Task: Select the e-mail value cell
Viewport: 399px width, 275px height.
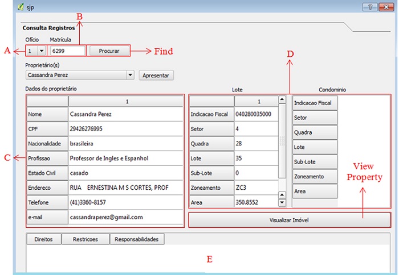Action: click(x=125, y=217)
